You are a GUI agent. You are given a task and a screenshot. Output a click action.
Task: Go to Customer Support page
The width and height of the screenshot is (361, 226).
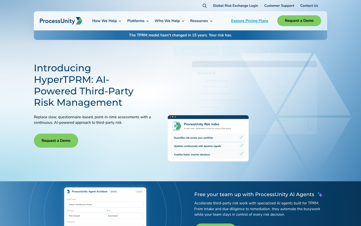(x=279, y=6)
